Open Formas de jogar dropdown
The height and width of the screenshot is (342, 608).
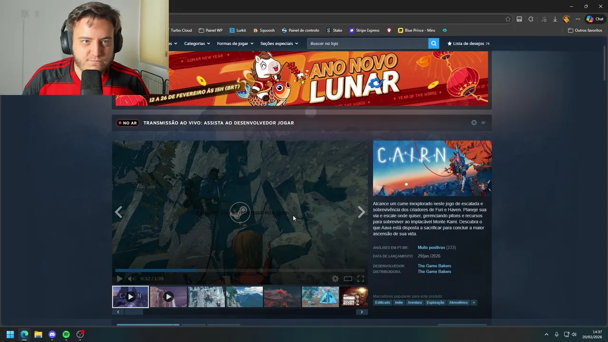tap(235, 43)
